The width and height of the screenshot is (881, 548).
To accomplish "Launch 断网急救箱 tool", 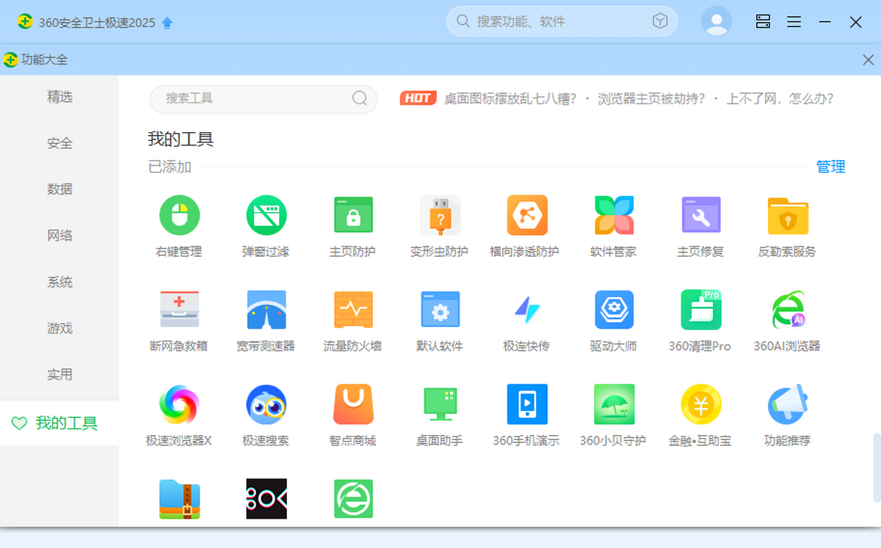I will [179, 320].
